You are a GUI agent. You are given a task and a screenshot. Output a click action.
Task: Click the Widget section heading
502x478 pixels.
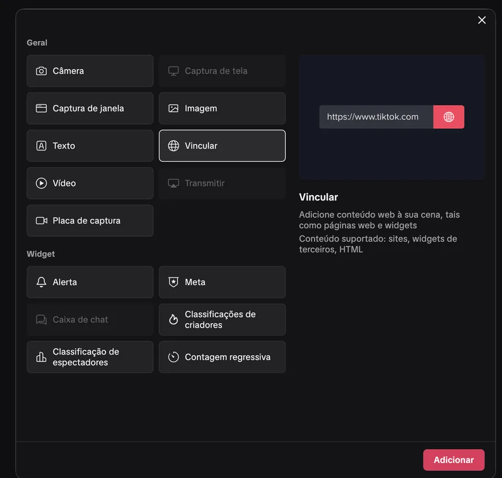point(41,254)
